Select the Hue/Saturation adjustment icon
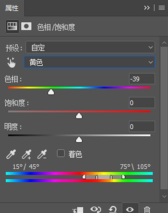168x213 pixels. [12, 26]
